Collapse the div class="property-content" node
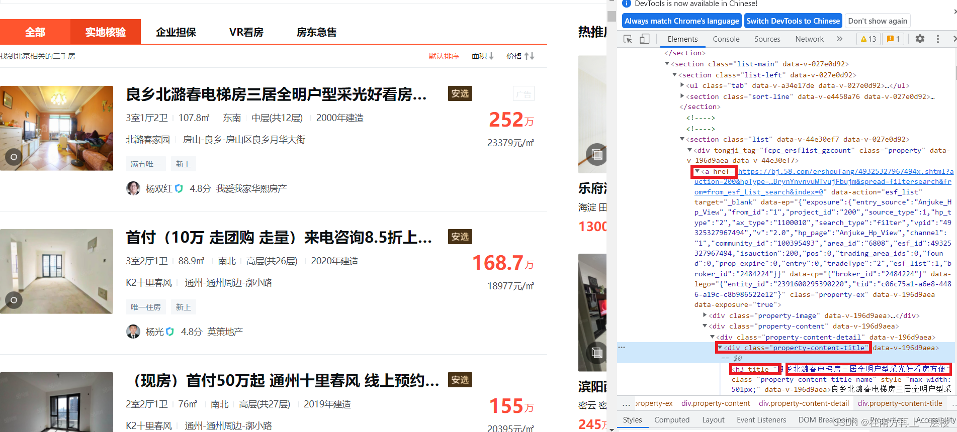The width and height of the screenshot is (957, 432). pyautogui.click(x=705, y=326)
